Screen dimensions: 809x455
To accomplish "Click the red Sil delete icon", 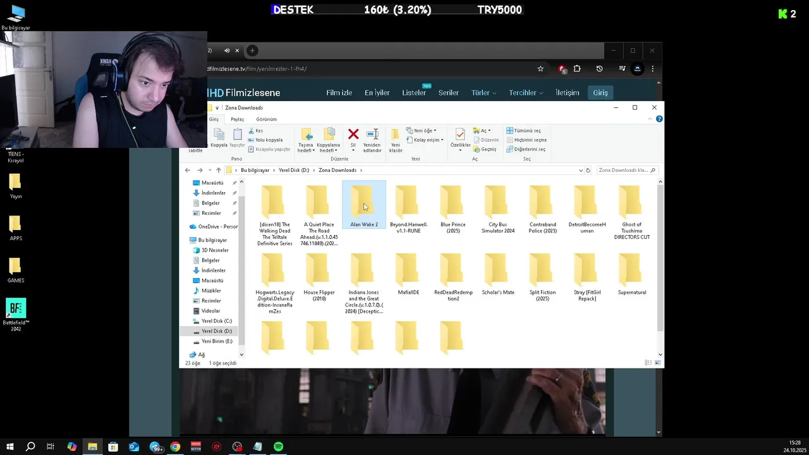I will tap(353, 134).
